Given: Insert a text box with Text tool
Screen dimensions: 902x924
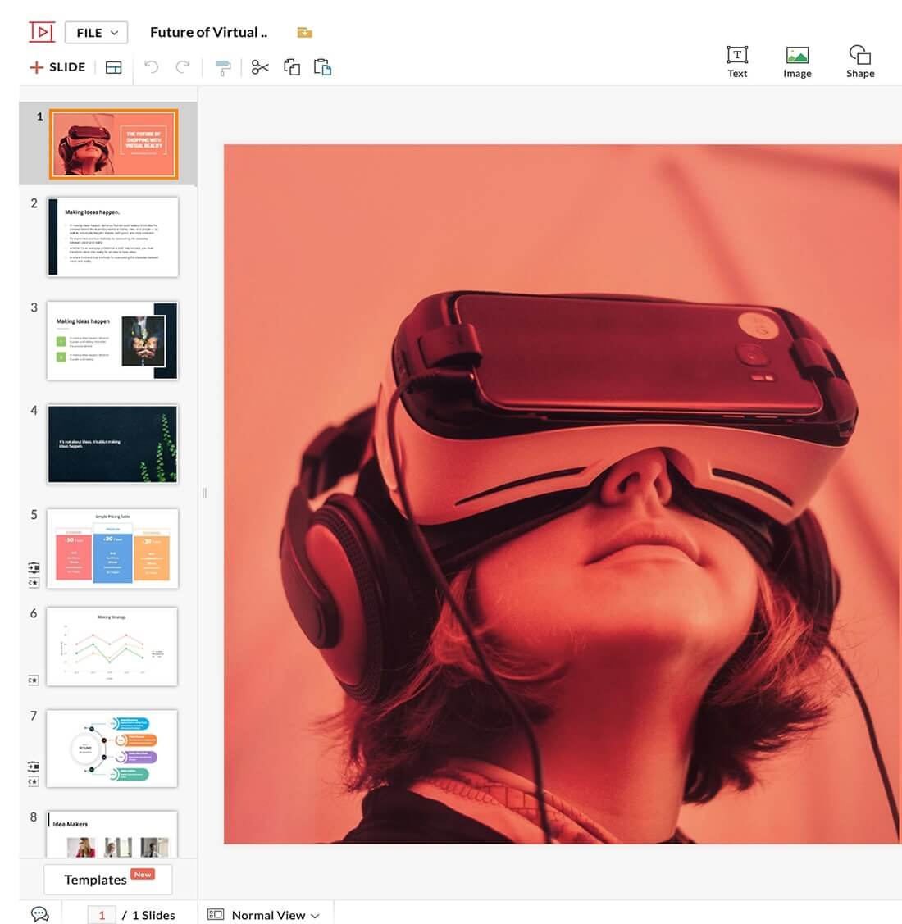Looking at the screenshot, I should coord(737,61).
